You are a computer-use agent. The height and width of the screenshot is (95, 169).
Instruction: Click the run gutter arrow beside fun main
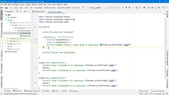[35, 27]
